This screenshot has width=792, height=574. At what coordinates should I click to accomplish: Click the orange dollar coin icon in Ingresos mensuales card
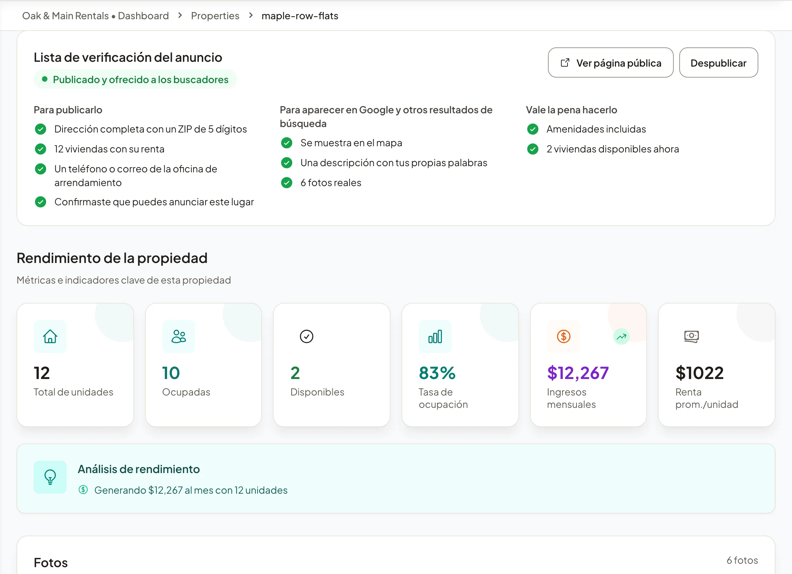[564, 336]
